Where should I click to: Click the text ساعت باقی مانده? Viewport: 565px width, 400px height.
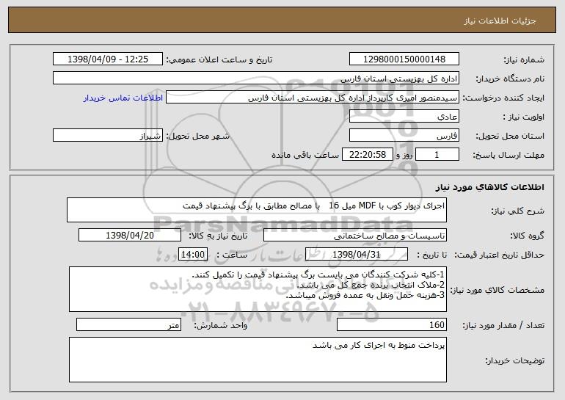pos(305,155)
